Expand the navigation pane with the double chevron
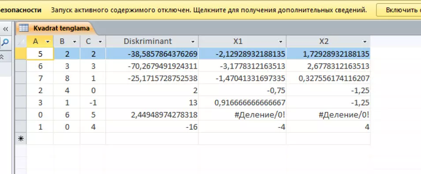This screenshot has height=174, width=421. [5, 29]
